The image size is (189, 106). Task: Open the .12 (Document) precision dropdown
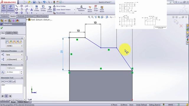click(14, 59)
